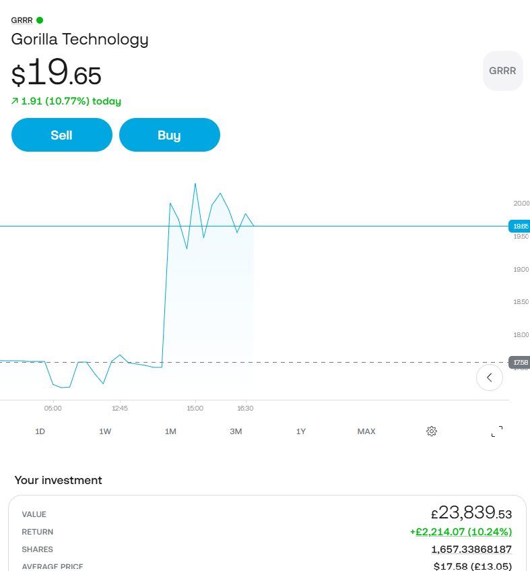Click the Gorilla Technology heading

point(79,39)
